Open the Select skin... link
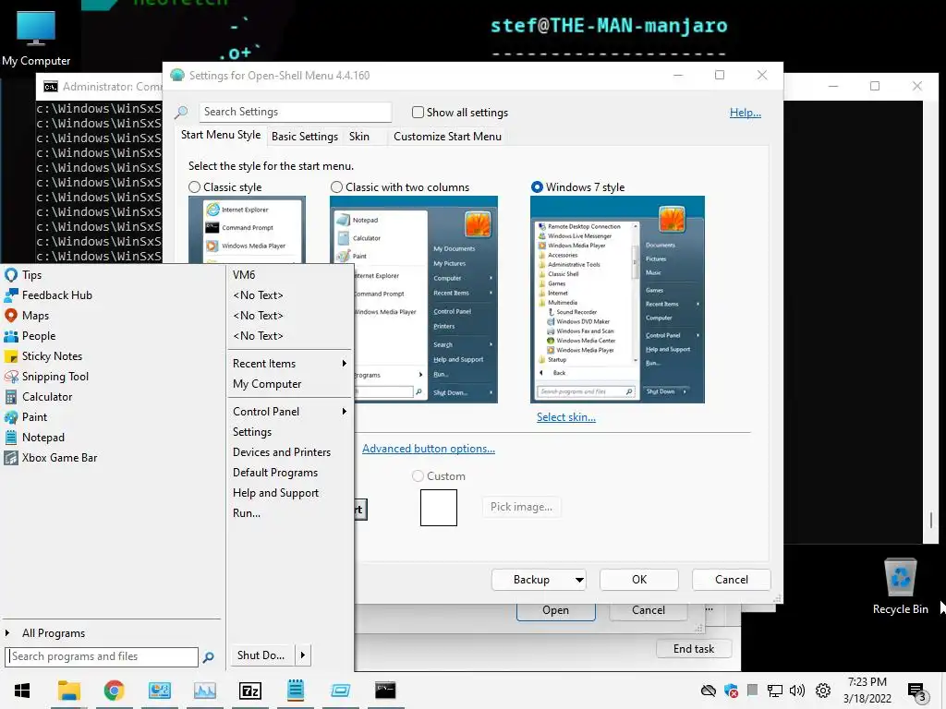This screenshot has height=709, width=946. coord(566,417)
